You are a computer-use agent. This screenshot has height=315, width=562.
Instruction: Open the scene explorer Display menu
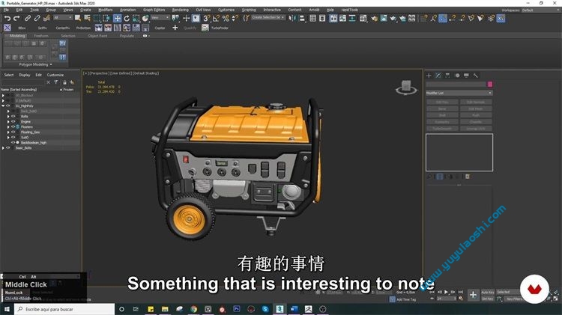pyautogui.click(x=25, y=75)
